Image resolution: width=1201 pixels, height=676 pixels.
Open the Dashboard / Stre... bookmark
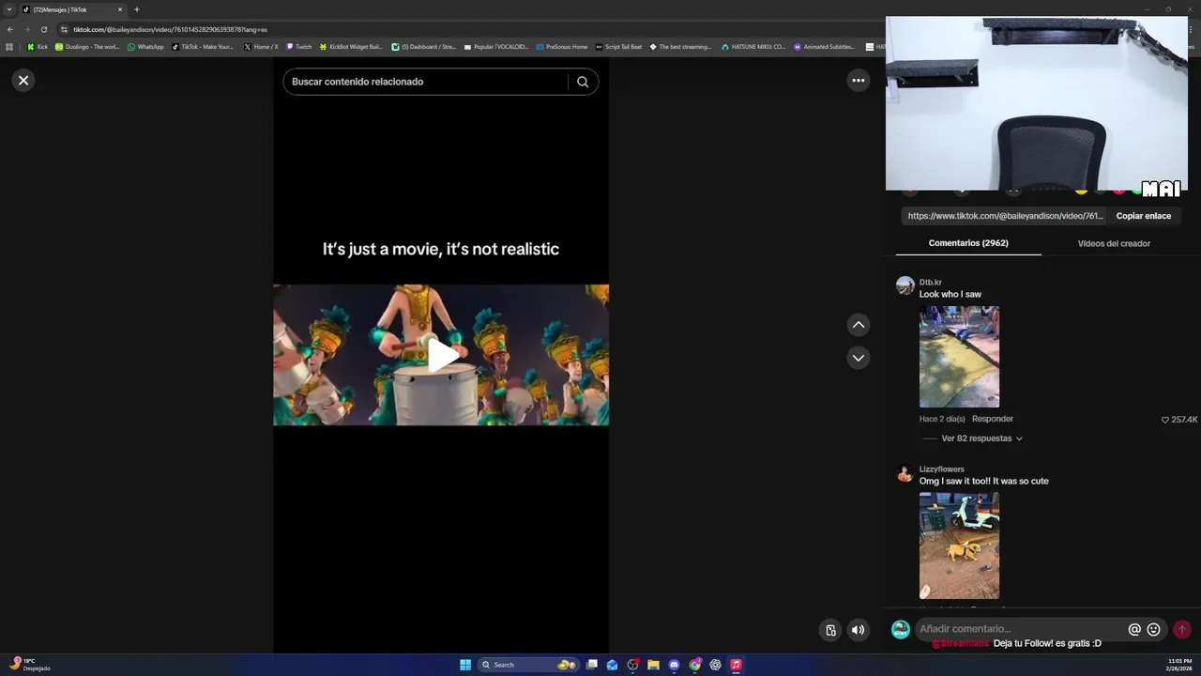point(423,46)
